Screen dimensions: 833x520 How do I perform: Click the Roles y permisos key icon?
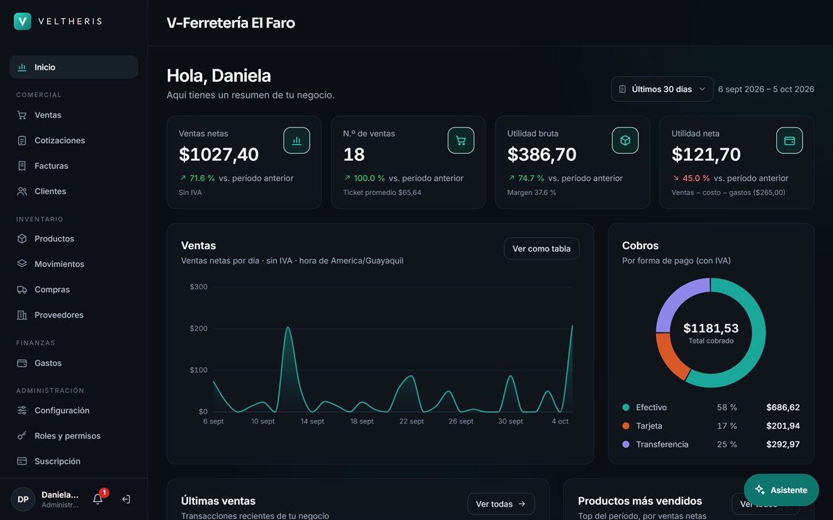pyautogui.click(x=22, y=436)
